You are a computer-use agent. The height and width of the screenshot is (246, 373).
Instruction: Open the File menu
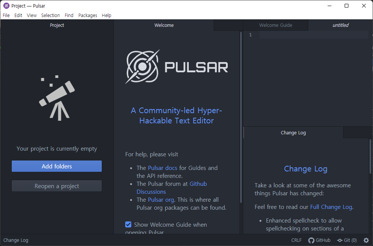pyautogui.click(x=6, y=15)
